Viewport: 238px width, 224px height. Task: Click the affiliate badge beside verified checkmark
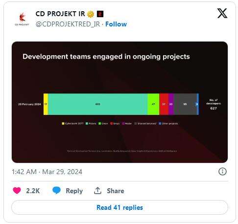(x=100, y=14)
